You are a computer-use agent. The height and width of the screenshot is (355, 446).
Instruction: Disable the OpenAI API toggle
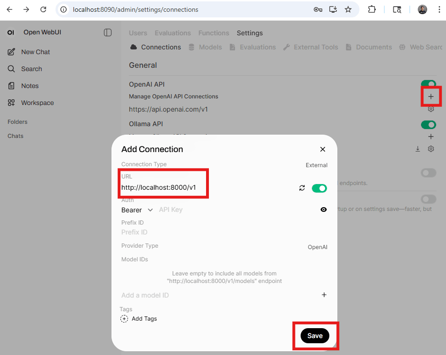click(428, 85)
